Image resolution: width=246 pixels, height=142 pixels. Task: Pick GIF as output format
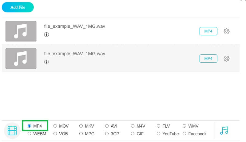pos(133,134)
